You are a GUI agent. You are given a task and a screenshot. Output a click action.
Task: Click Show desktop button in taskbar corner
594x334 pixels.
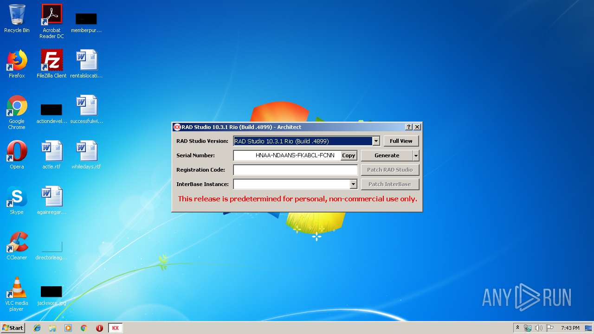589,328
